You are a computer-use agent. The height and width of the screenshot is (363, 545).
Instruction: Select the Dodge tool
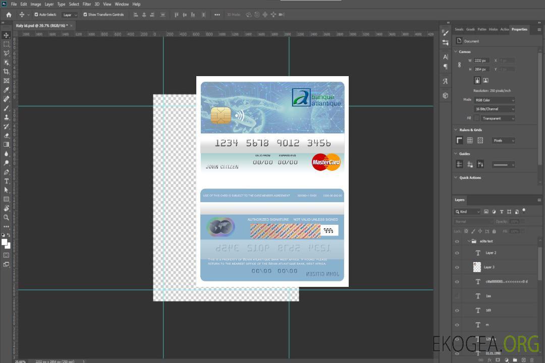6,162
